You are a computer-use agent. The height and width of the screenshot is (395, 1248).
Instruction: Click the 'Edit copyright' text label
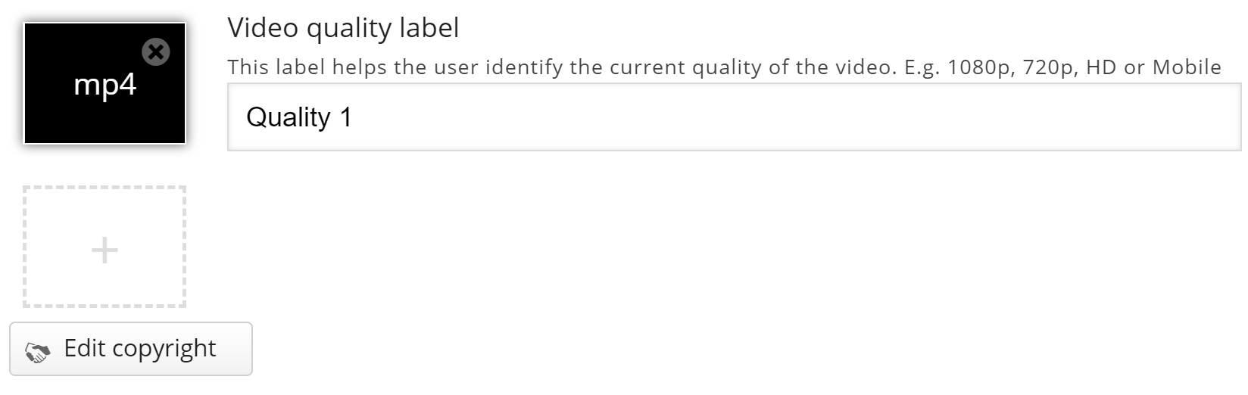(x=140, y=349)
